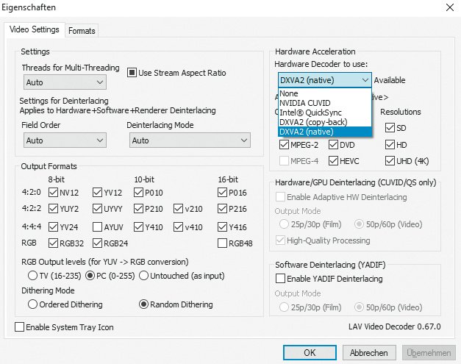Viewport: 461px width, 364px height.
Task: Choose NVIDIA CUVID from decoder list
Action: 304,103
